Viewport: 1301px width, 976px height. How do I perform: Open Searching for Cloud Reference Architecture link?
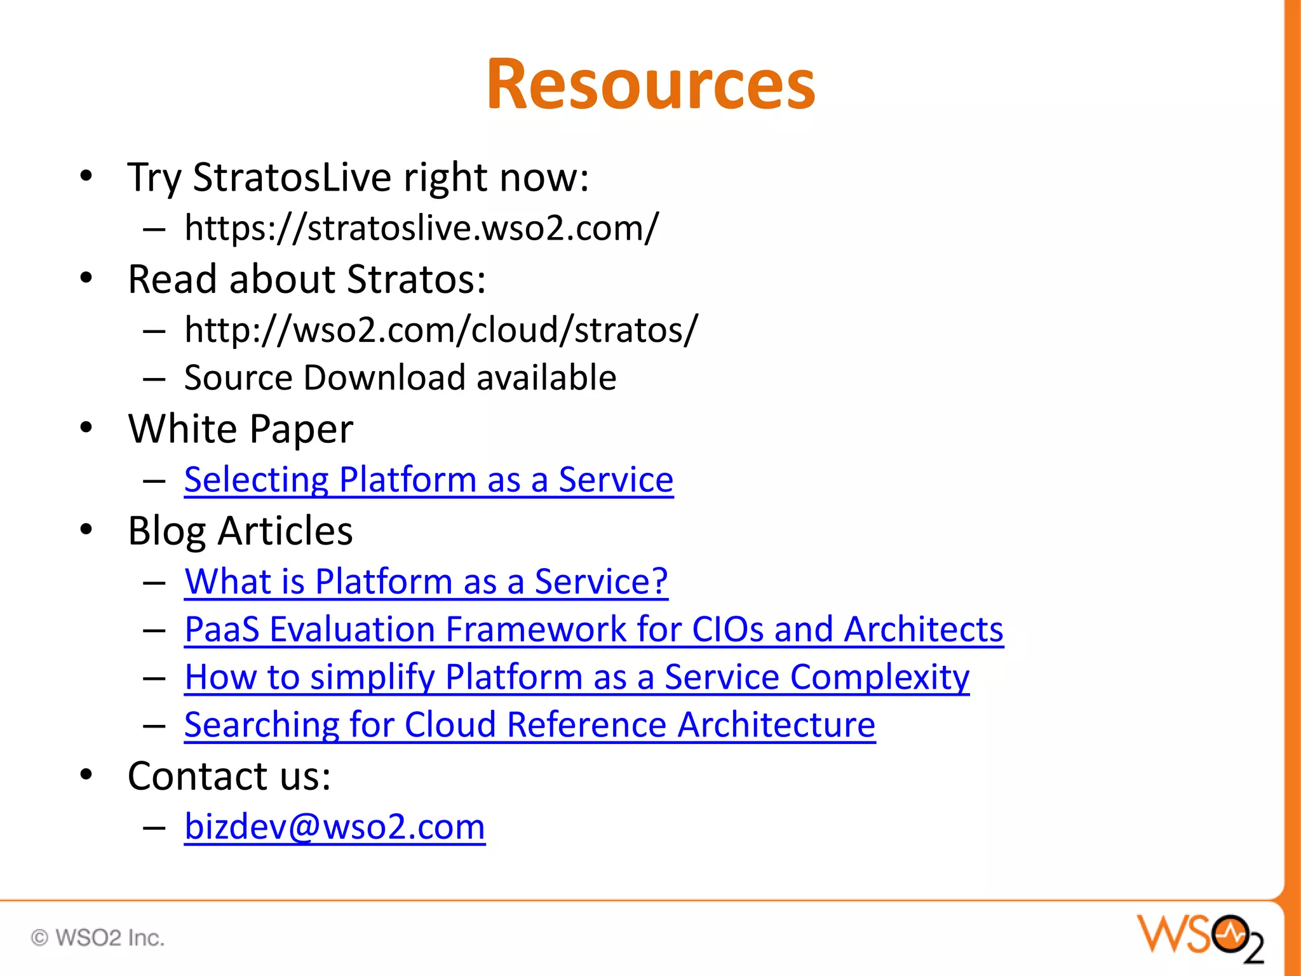530,725
